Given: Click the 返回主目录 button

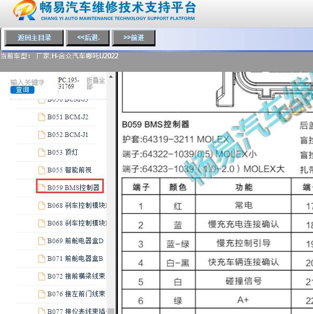Looking at the screenshot, I should click(34, 38).
